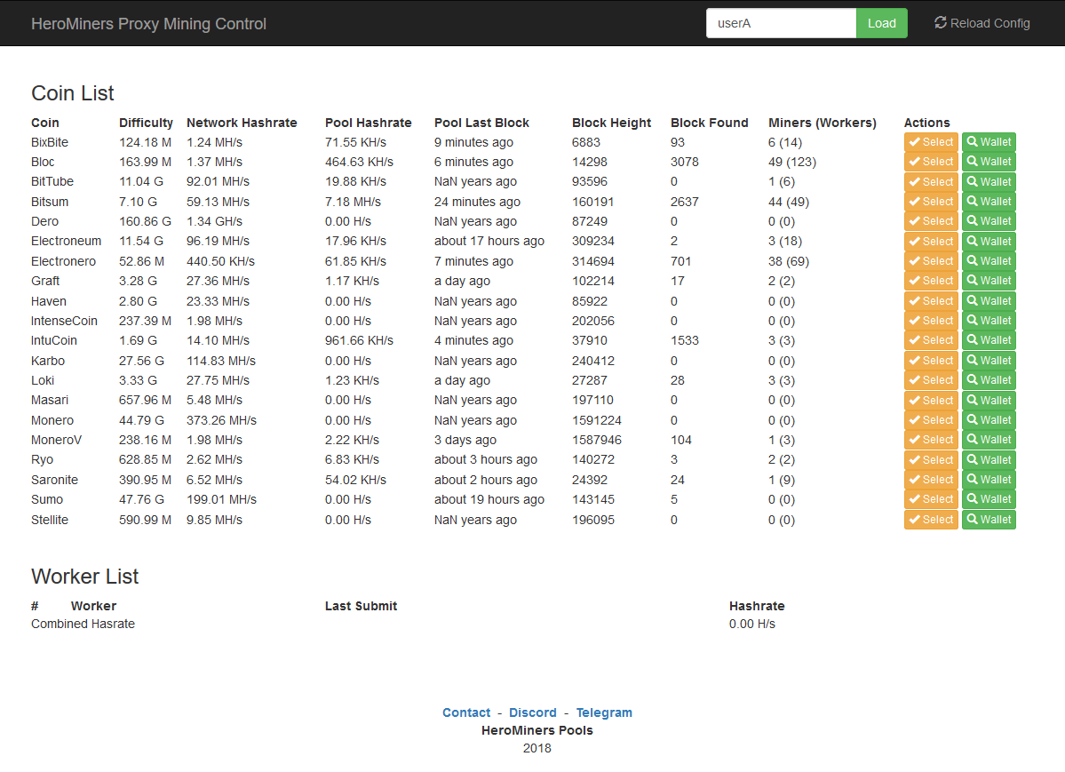Click the Pool Last Block column header
The height and width of the screenshot is (772, 1065).
(x=481, y=123)
